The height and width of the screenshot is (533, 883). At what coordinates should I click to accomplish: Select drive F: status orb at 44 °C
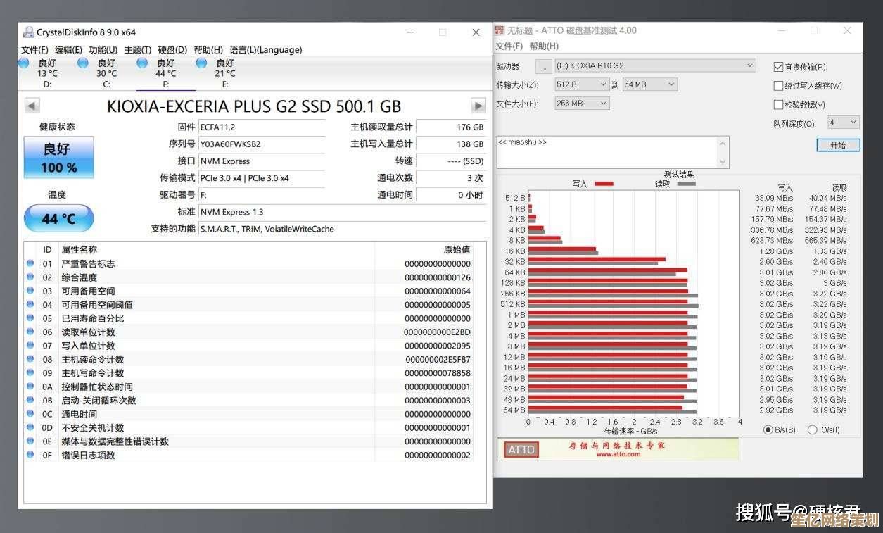[143, 63]
